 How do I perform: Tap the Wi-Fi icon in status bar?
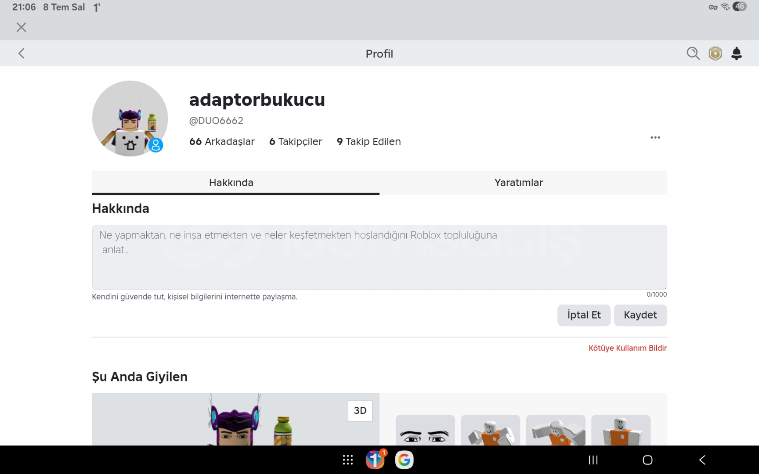coord(725,7)
